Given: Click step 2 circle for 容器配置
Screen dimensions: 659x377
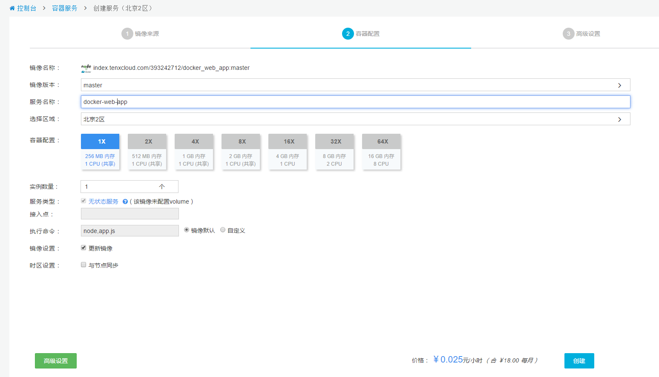Looking at the screenshot, I should pyautogui.click(x=348, y=34).
